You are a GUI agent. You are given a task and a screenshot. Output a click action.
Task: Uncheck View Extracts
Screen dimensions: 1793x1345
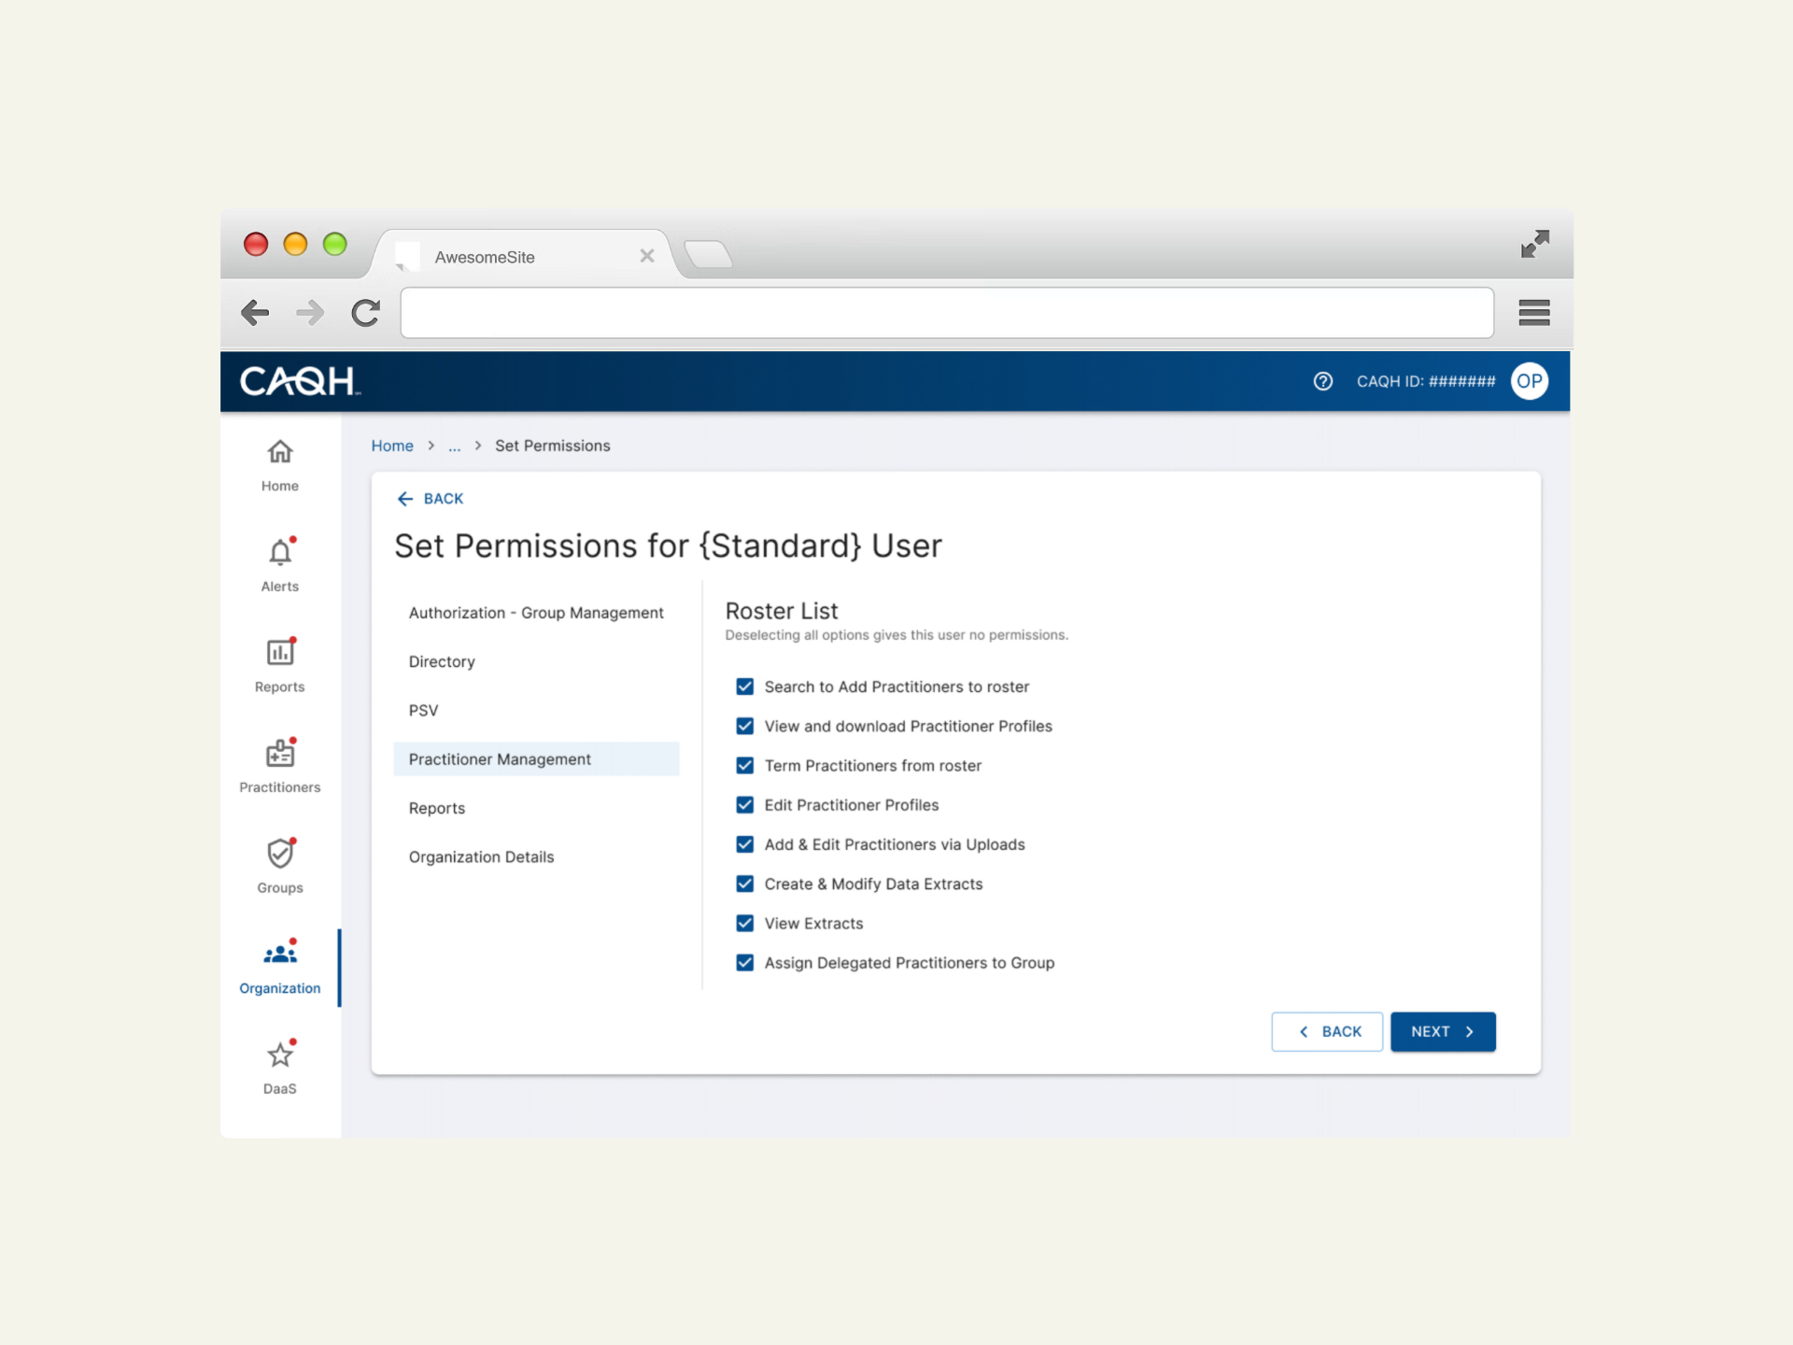(744, 923)
